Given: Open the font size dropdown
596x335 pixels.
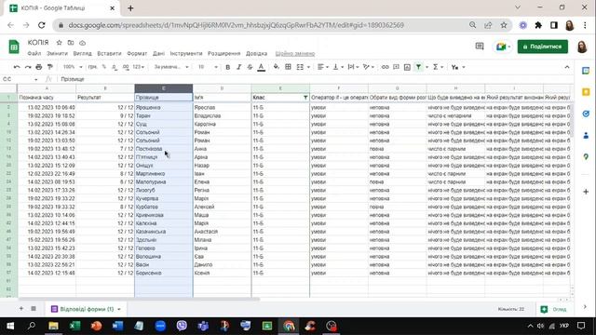Looking at the screenshot, I should [x=208, y=67].
